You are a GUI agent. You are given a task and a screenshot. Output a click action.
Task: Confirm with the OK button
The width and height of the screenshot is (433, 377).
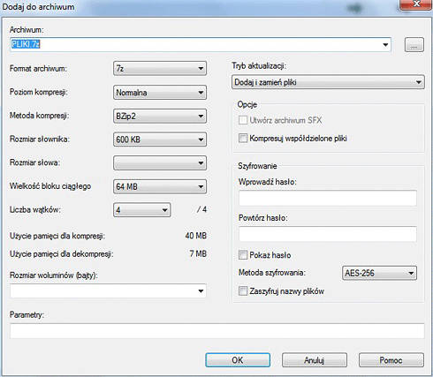pyautogui.click(x=238, y=360)
